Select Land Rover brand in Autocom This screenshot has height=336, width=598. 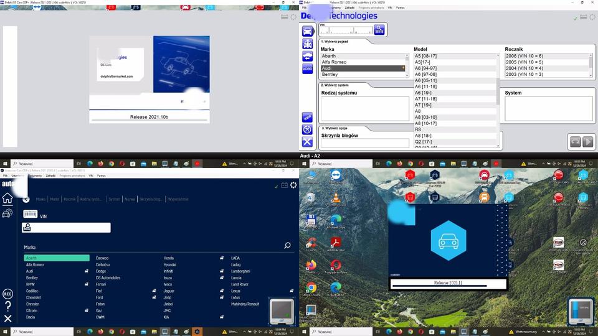pos(239,284)
